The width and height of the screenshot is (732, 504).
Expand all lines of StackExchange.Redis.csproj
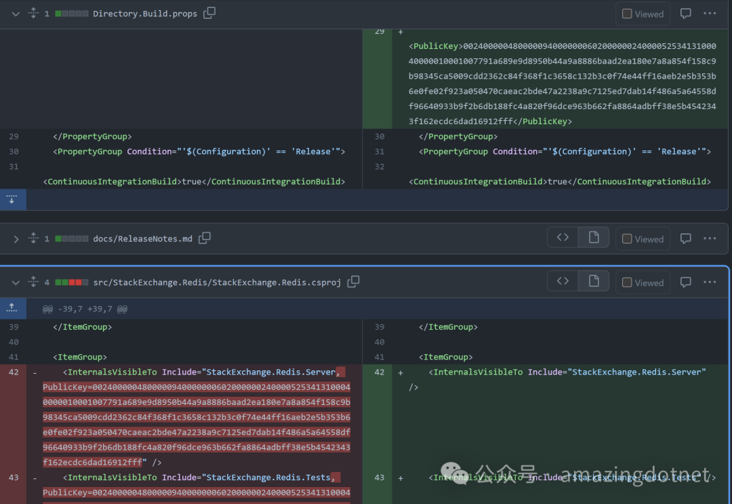[x=33, y=282]
